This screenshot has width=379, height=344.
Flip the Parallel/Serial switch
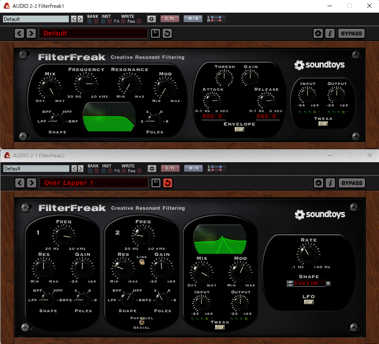click(142, 321)
